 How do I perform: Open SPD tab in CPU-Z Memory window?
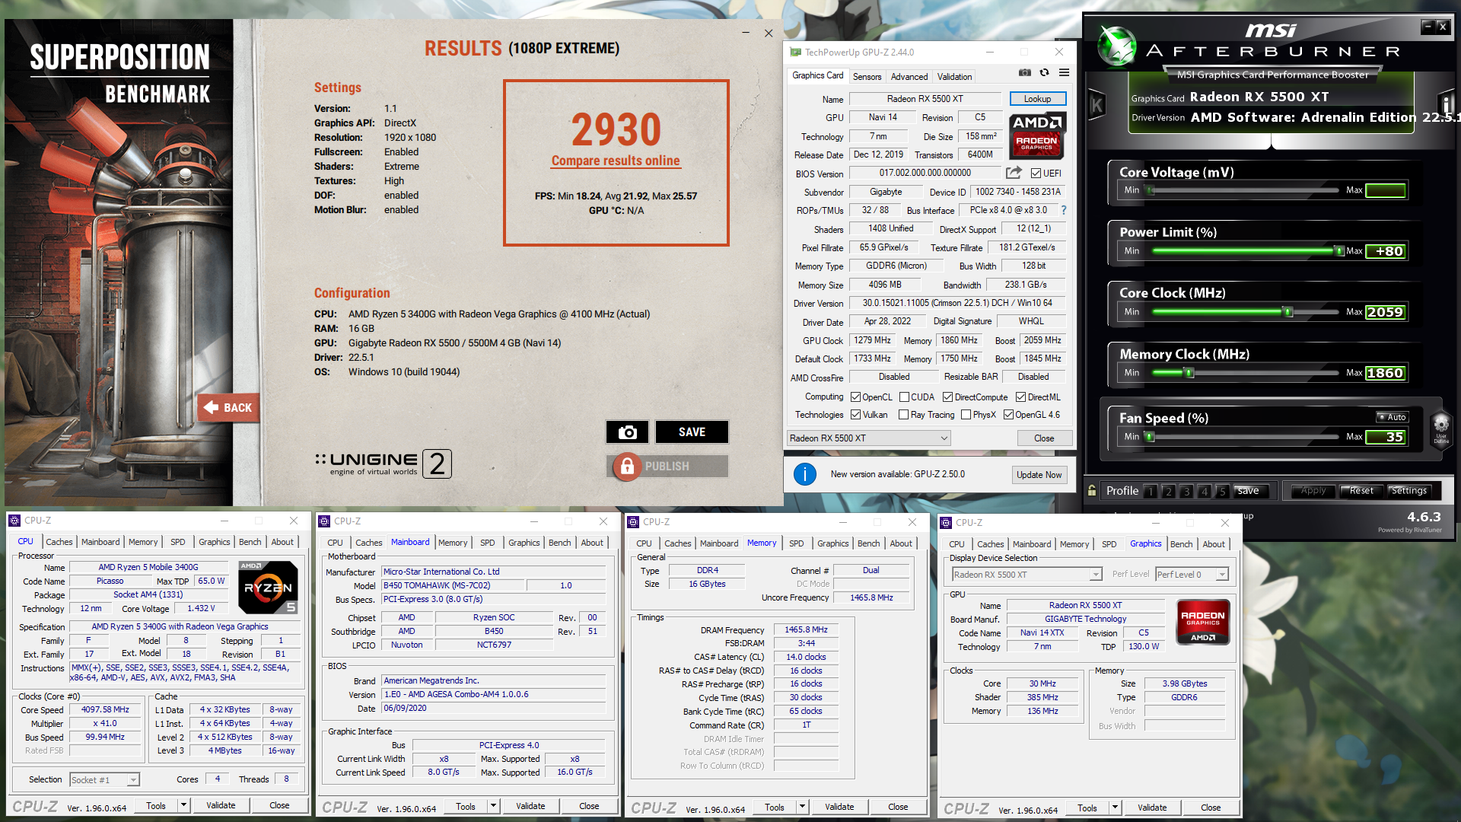click(797, 543)
